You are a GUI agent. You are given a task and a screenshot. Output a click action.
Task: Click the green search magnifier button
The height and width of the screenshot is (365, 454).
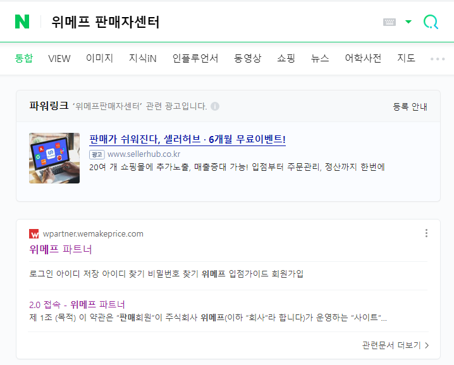[431, 22]
